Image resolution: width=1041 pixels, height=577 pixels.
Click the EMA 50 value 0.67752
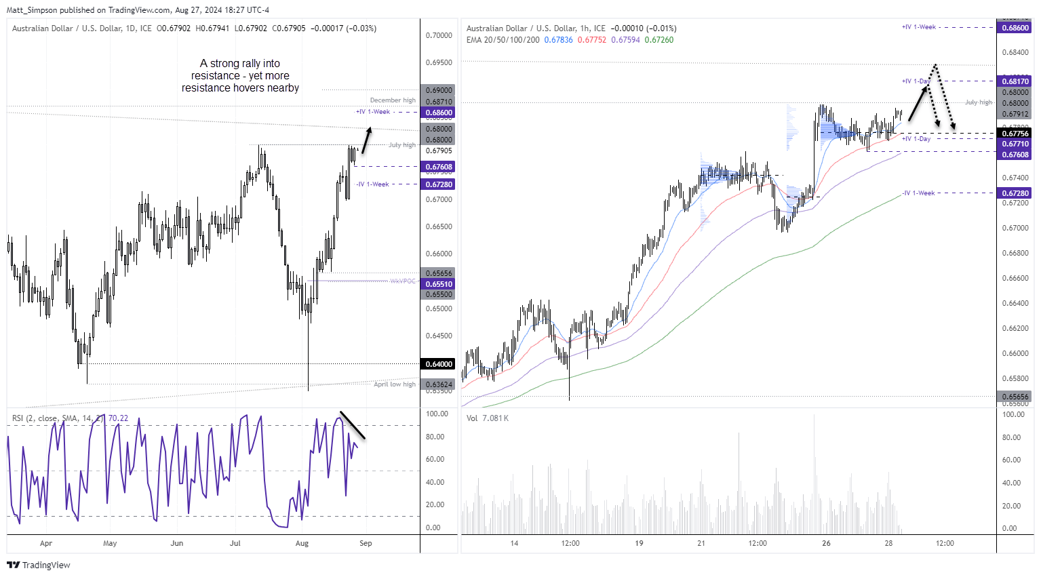click(592, 40)
